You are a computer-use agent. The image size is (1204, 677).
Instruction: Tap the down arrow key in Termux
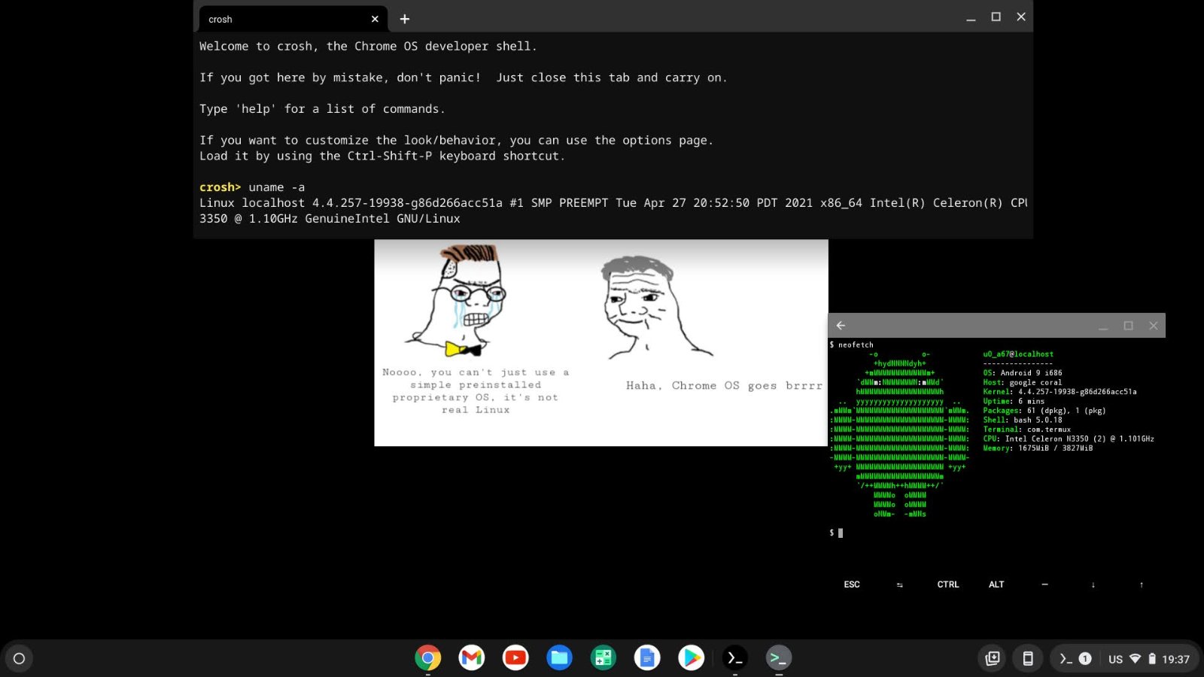point(1093,584)
